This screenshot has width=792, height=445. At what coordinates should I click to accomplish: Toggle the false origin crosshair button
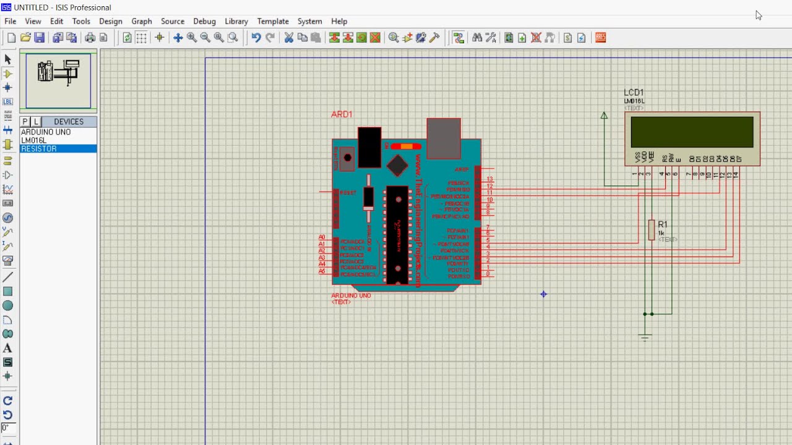(159, 38)
